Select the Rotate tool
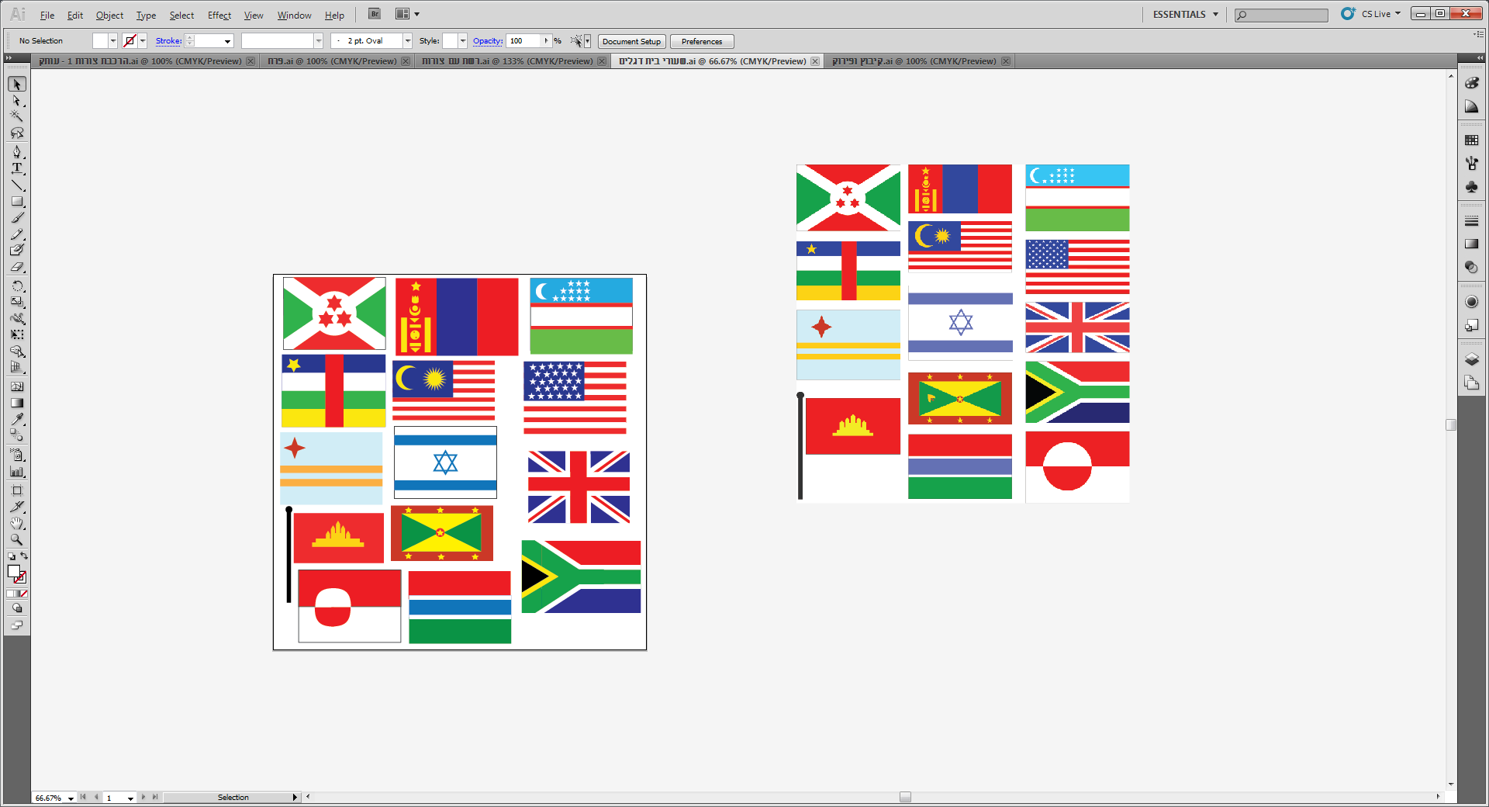The width and height of the screenshot is (1489, 807). pos(17,286)
